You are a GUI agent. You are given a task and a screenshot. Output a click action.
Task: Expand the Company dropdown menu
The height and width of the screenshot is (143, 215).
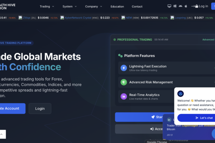94,6
